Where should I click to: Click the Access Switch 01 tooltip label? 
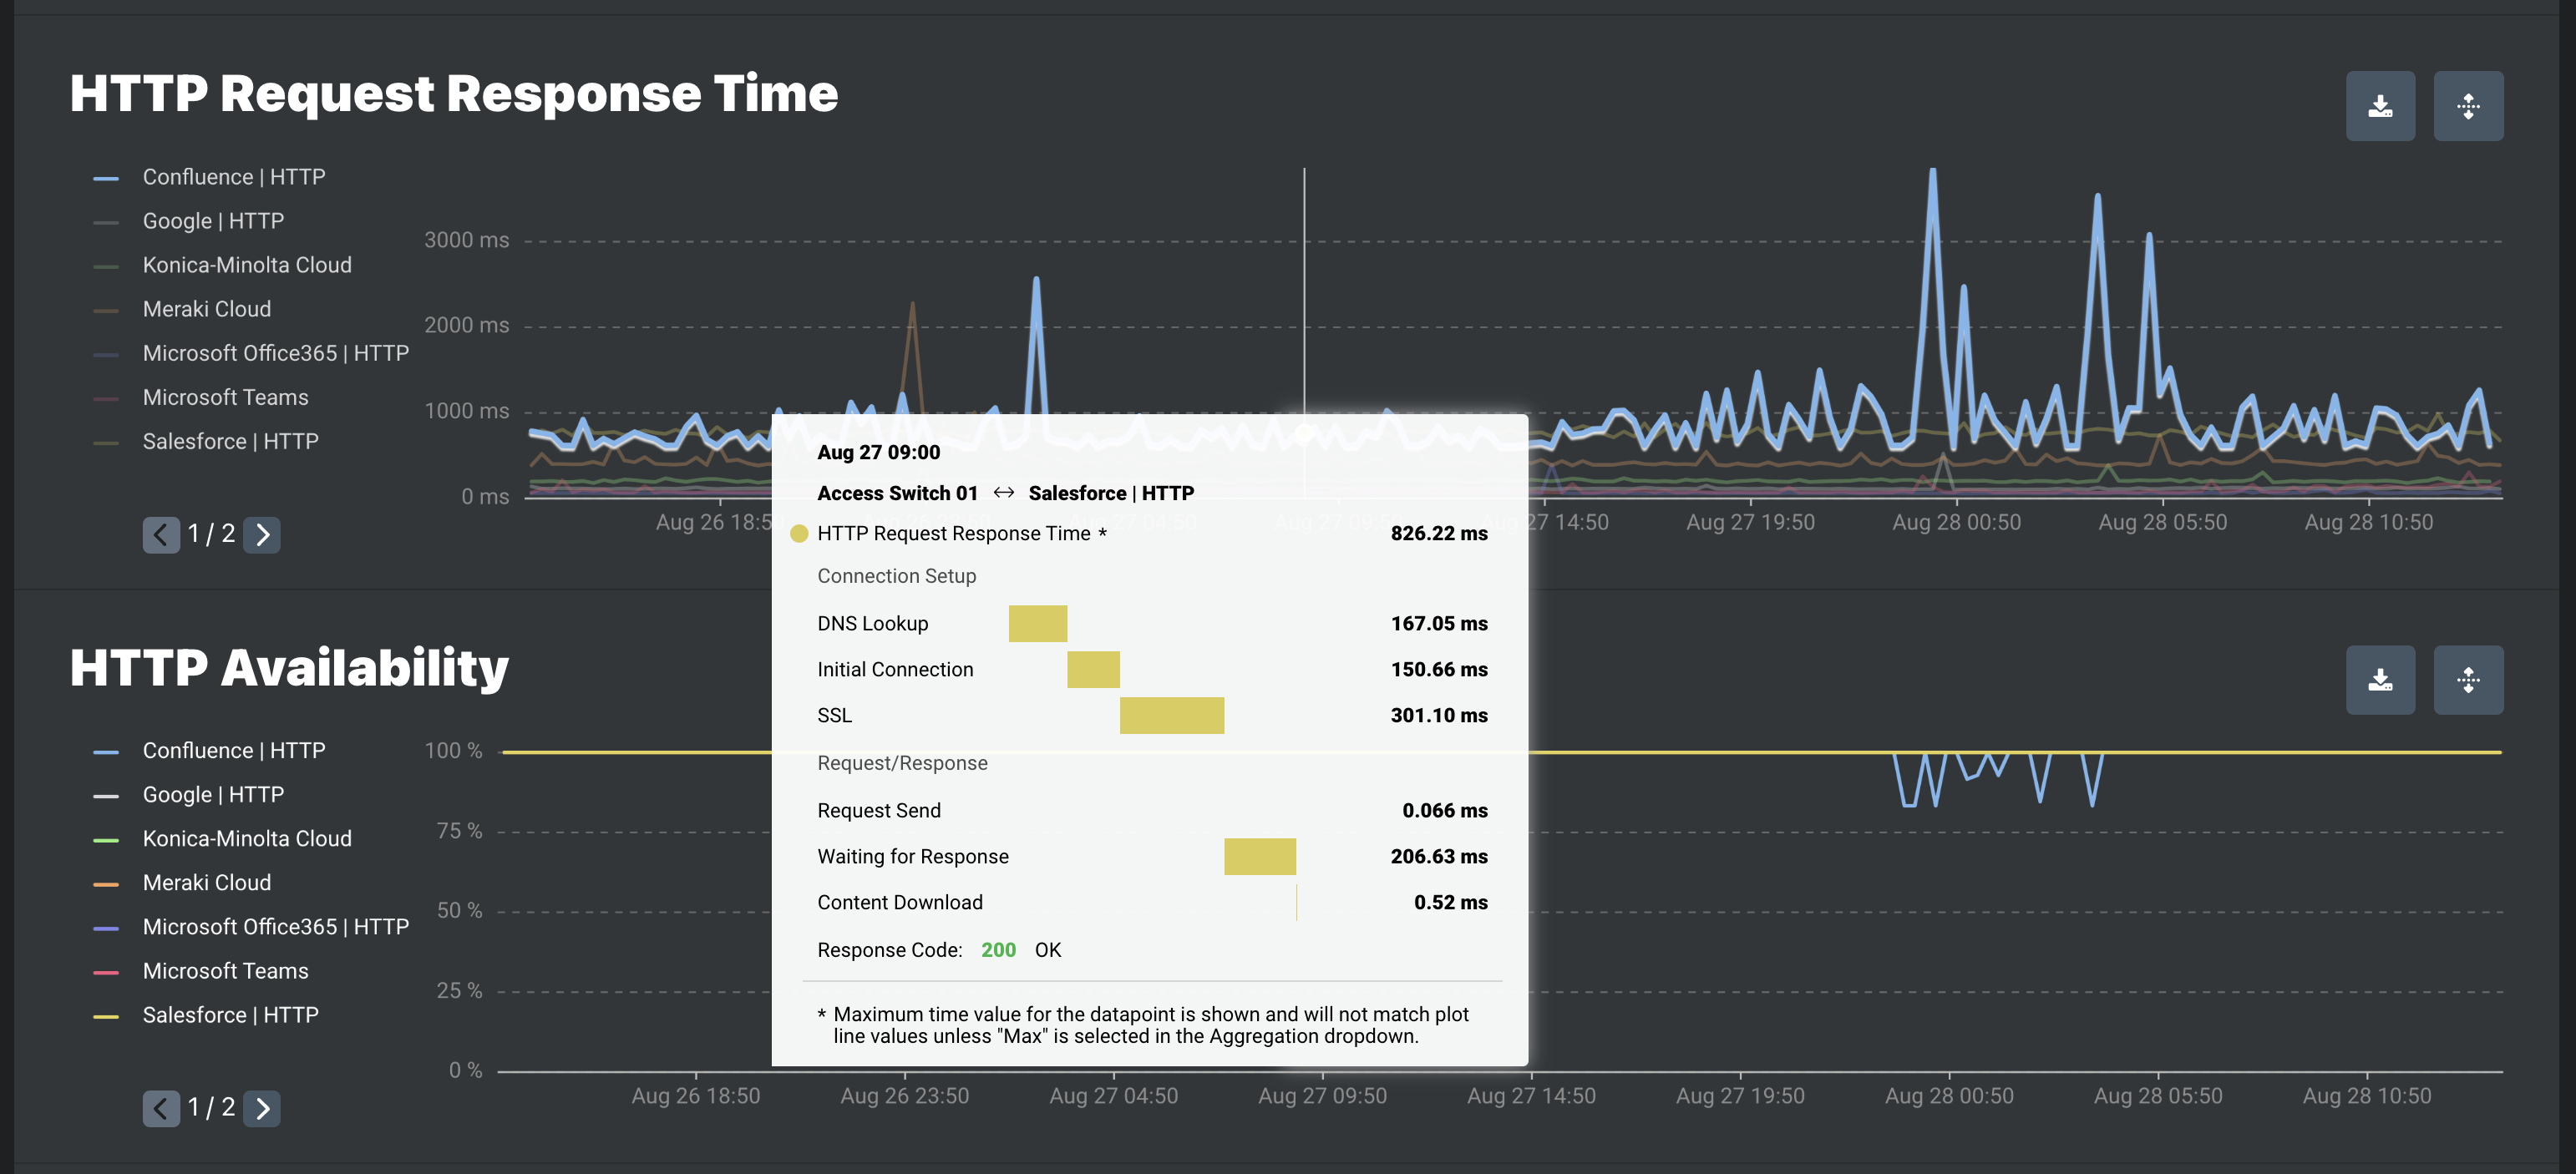coord(897,493)
